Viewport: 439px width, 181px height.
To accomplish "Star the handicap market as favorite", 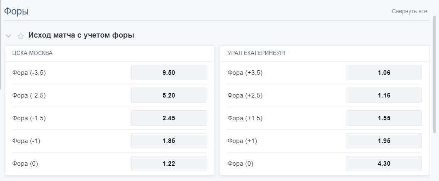I will click(20, 36).
